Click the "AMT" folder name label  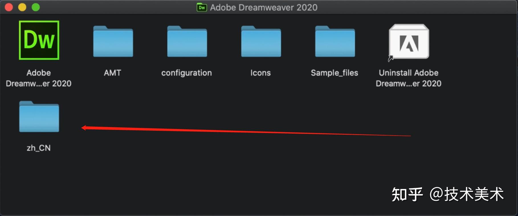click(x=113, y=73)
